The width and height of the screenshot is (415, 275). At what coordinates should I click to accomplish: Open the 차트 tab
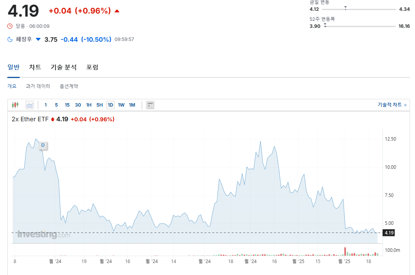click(35, 67)
